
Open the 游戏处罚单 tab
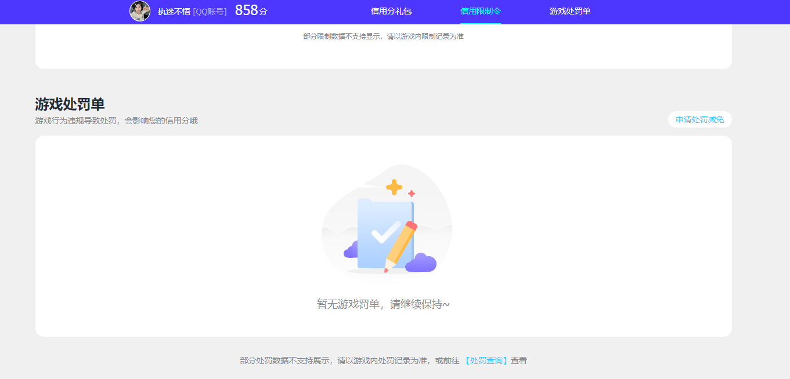[569, 12]
